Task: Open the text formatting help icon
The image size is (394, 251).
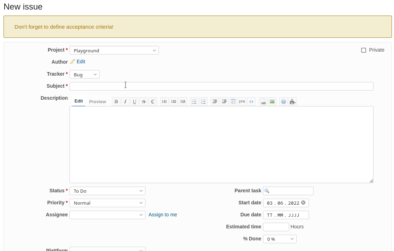Action: pyautogui.click(x=283, y=102)
